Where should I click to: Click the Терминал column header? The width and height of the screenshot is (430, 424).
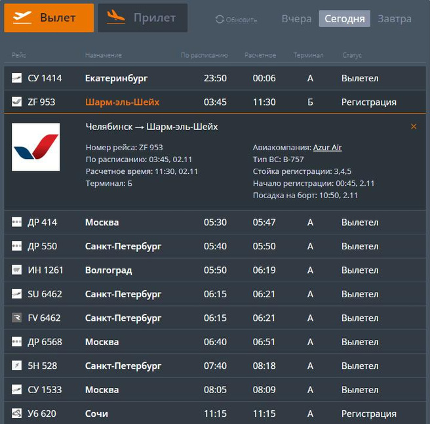[x=308, y=55]
